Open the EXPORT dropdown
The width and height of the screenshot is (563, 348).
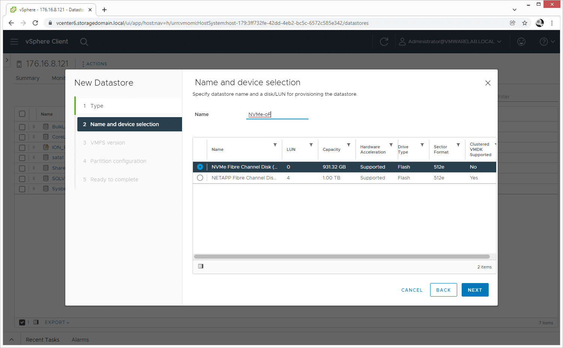click(57, 322)
